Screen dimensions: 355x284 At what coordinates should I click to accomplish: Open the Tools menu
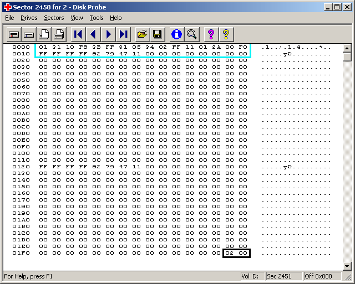tap(97, 18)
